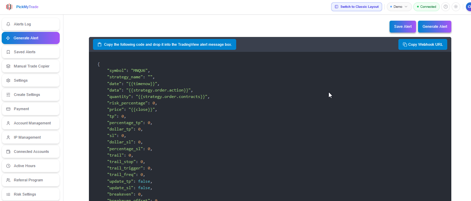The height and width of the screenshot is (201, 471).
Task: Open Connected Accounts page
Action: pos(31,152)
